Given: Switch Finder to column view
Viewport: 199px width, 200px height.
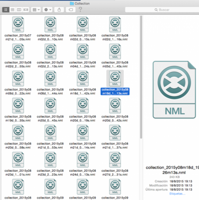Looking at the screenshot, I should point(19,10).
